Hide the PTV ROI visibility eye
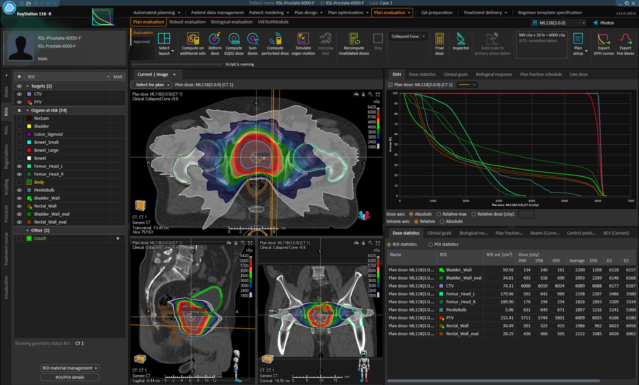Viewport: 639px width, 385px height. coord(19,102)
